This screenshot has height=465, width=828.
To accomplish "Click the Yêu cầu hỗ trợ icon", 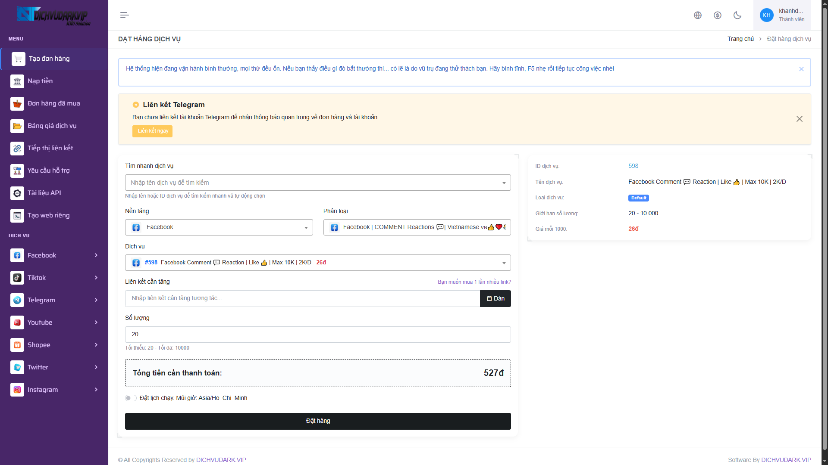I will [x=17, y=171].
